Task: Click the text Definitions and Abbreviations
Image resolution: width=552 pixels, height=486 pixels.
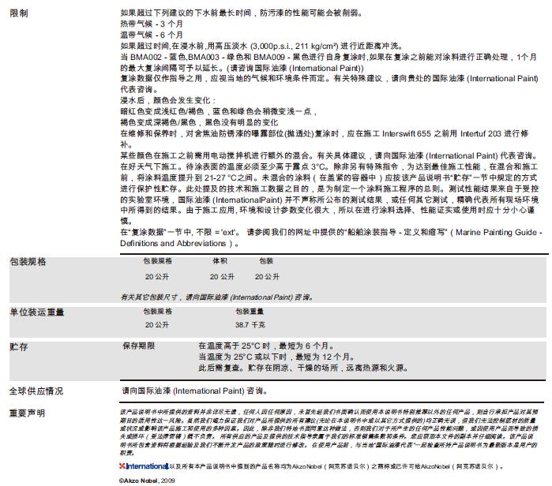Action: click(173, 243)
